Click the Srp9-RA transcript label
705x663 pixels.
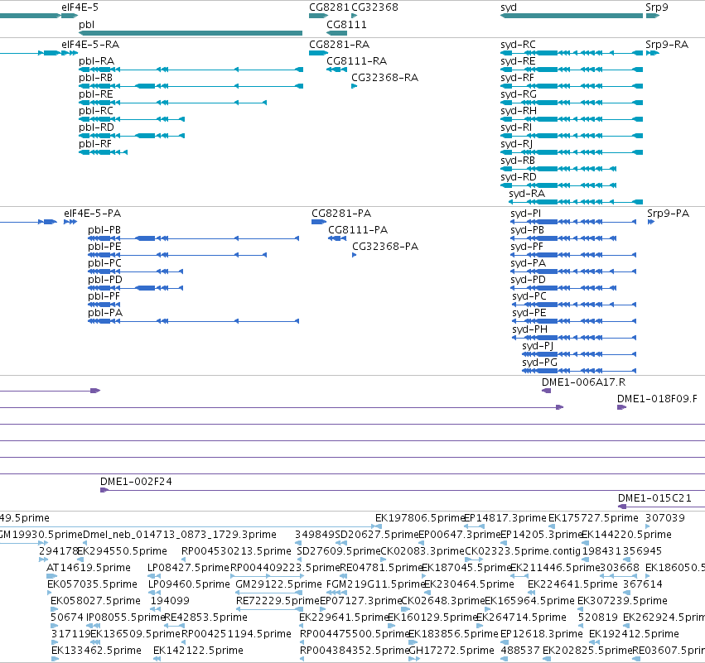tap(667, 45)
